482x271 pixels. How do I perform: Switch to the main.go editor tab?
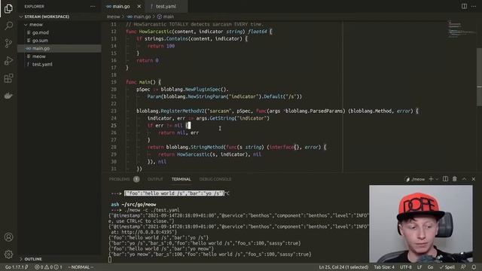tap(120, 6)
